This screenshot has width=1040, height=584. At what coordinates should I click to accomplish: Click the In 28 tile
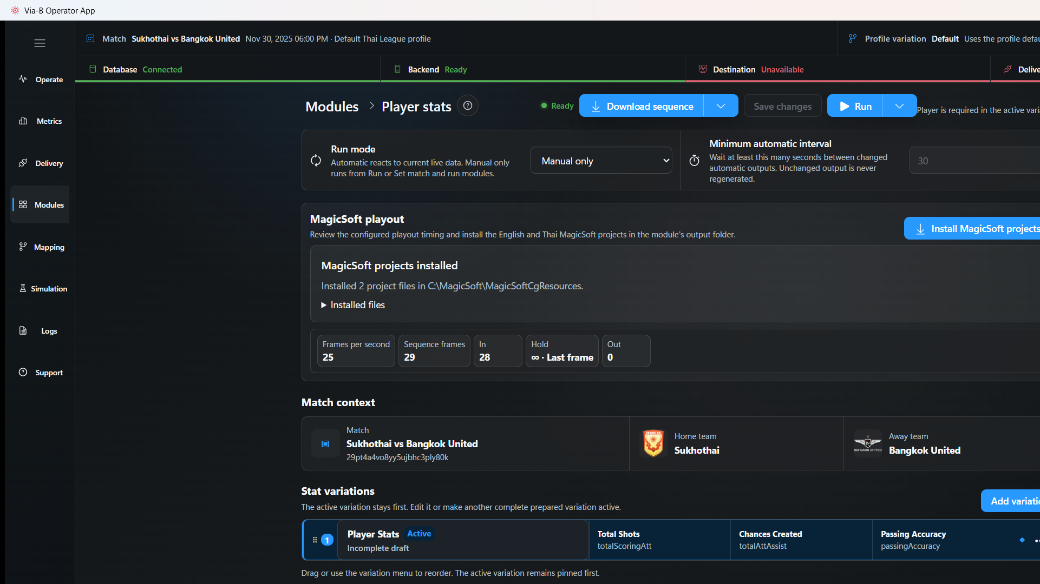pos(498,351)
